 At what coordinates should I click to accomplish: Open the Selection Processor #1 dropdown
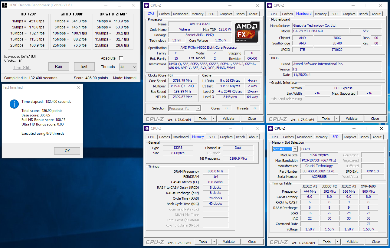185,108
